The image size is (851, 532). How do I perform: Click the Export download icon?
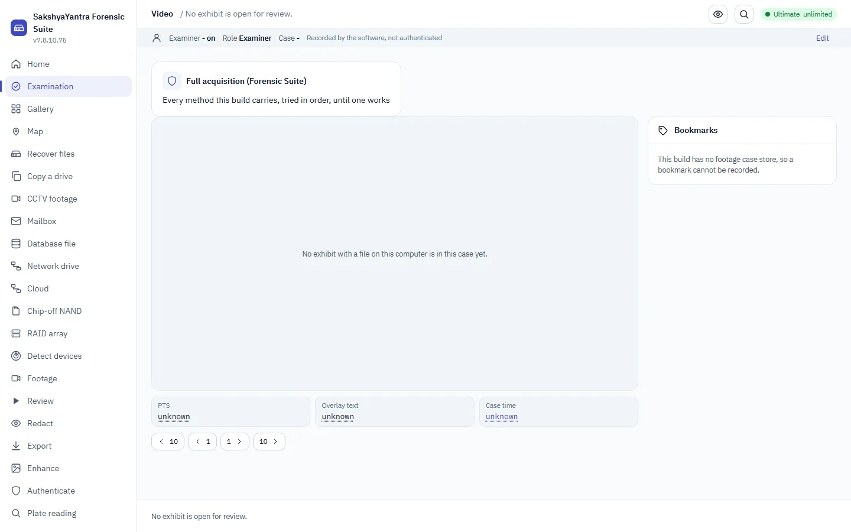pos(16,446)
